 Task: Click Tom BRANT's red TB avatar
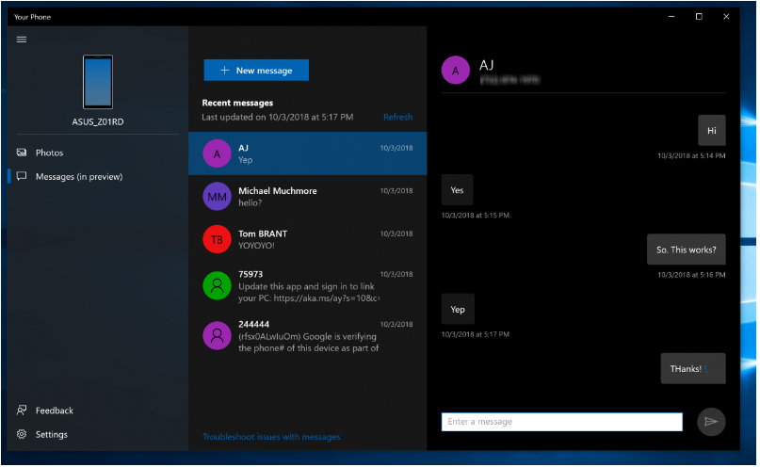coord(217,239)
